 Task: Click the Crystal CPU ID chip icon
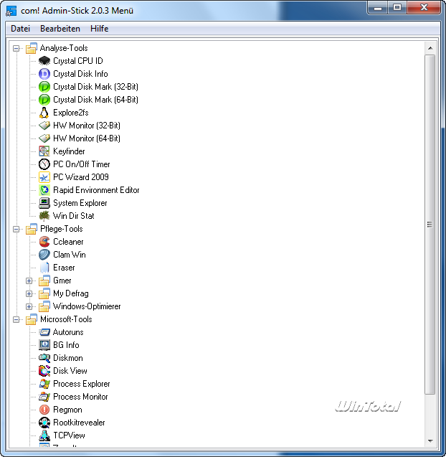pyautogui.click(x=44, y=61)
